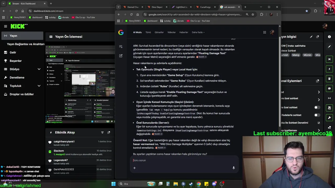Screen dimensions: 335x188
Task: Reload the Google search page
Action: click(x=131, y=14)
